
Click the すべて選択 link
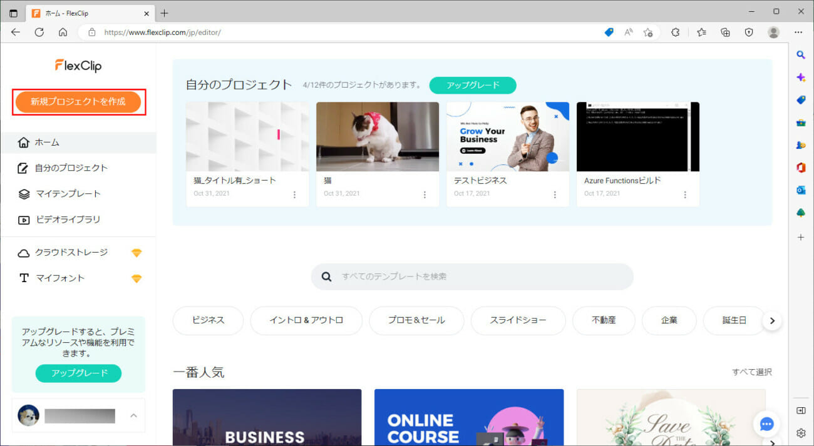pyautogui.click(x=751, y=372)
